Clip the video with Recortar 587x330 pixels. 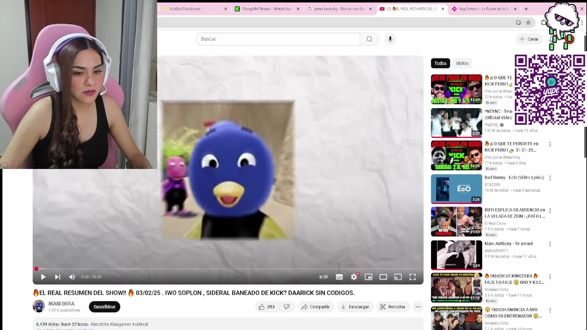coord(393,307)
